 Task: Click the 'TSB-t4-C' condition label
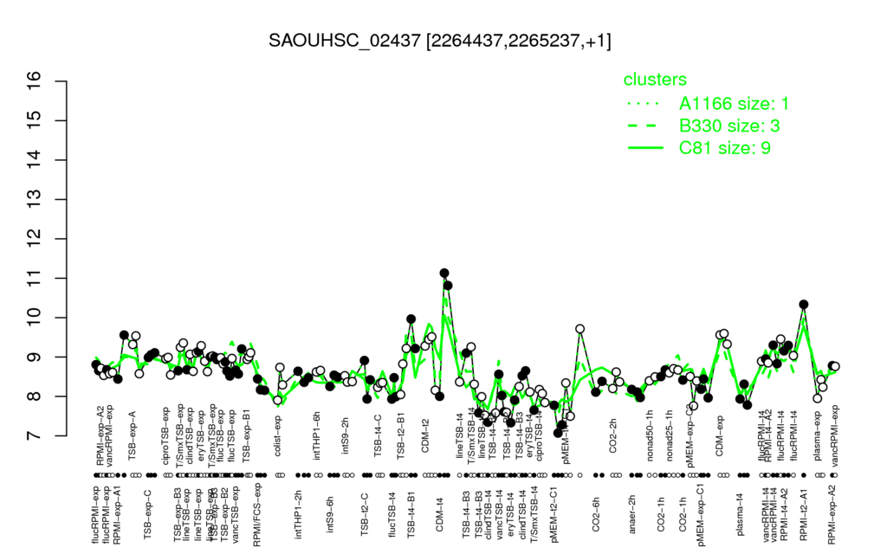click(x=378, y=435)
